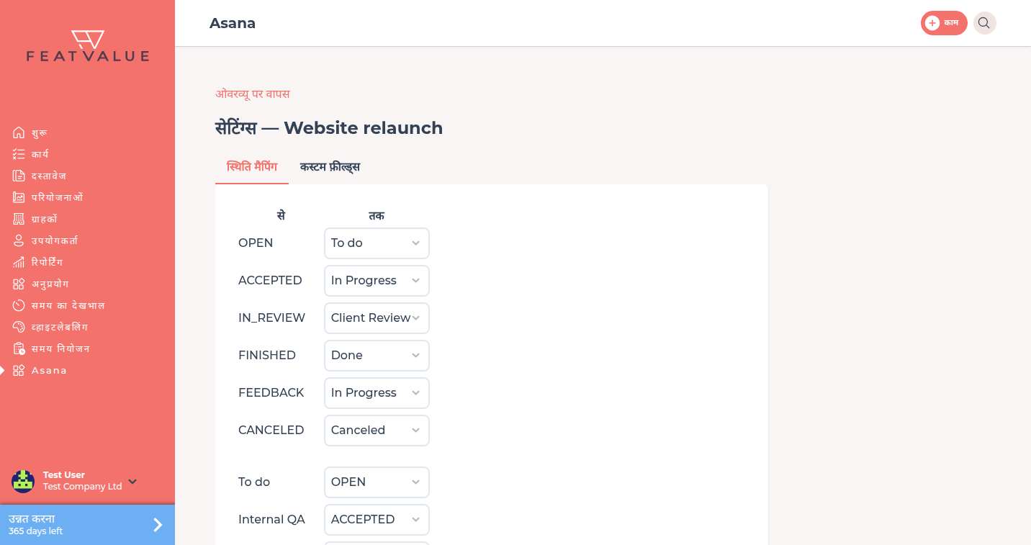Switch to the स्थिति मैपिंग tab

(252, 167)
